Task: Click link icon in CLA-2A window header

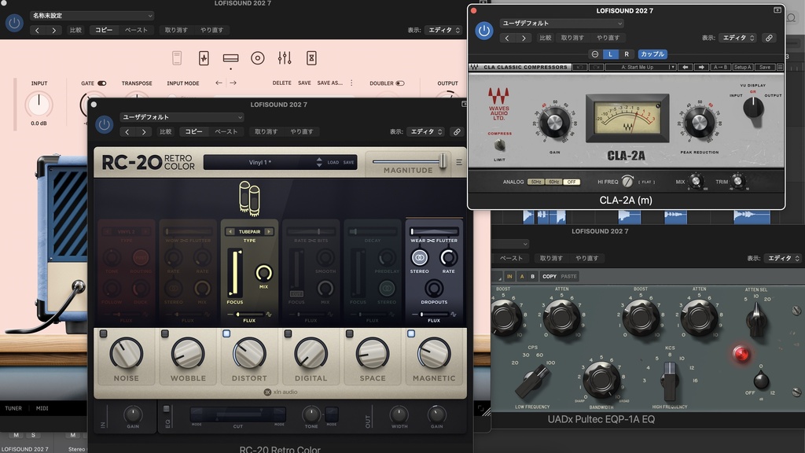Action: (x=769, y=38)
